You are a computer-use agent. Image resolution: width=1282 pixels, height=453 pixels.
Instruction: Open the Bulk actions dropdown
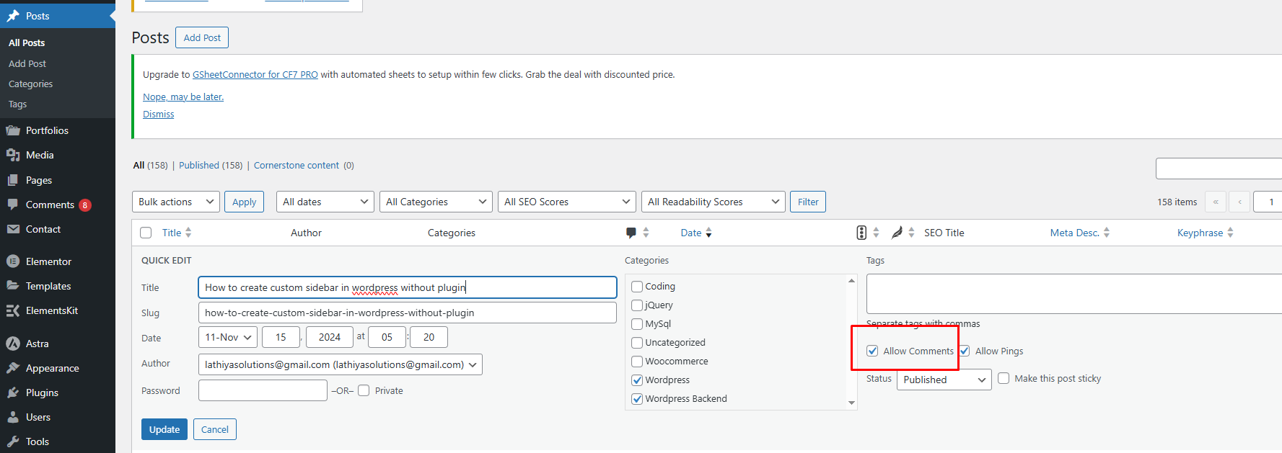click(x=176, y=202)
